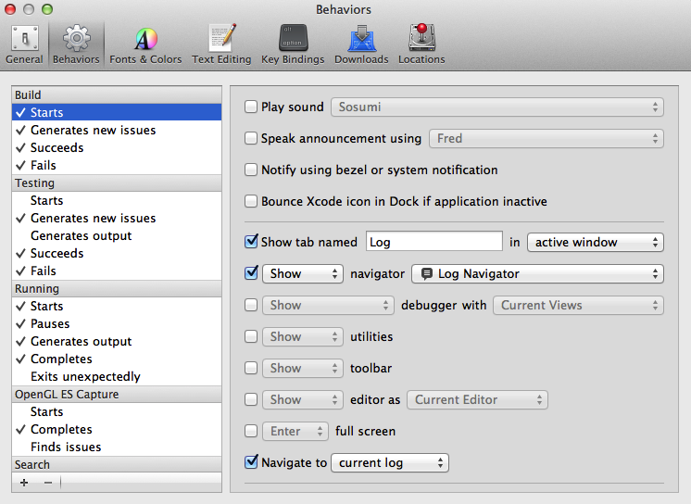Viewport: 691px width, 504px height.
Task: Select Build Succeeds in the behaviors list
Action: [x=57, y=148]
